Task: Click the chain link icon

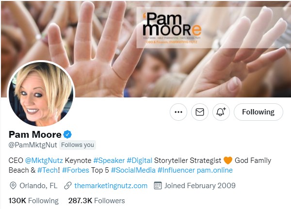Action: pyautogui.click(x=68, y=185)
